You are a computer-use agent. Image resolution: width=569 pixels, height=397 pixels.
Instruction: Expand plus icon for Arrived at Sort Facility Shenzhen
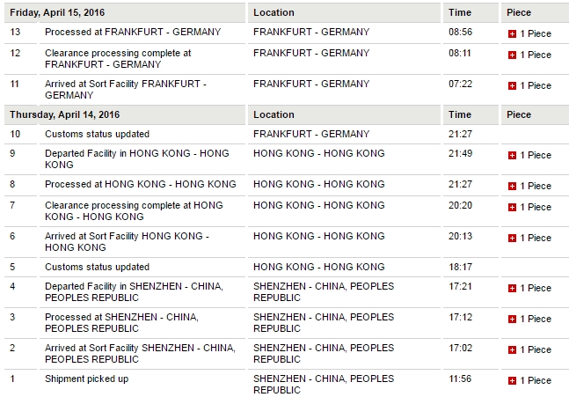[x=512, y=349]
